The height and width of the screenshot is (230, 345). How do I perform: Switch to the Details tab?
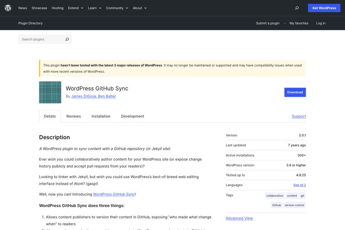(x=50, y=116)
